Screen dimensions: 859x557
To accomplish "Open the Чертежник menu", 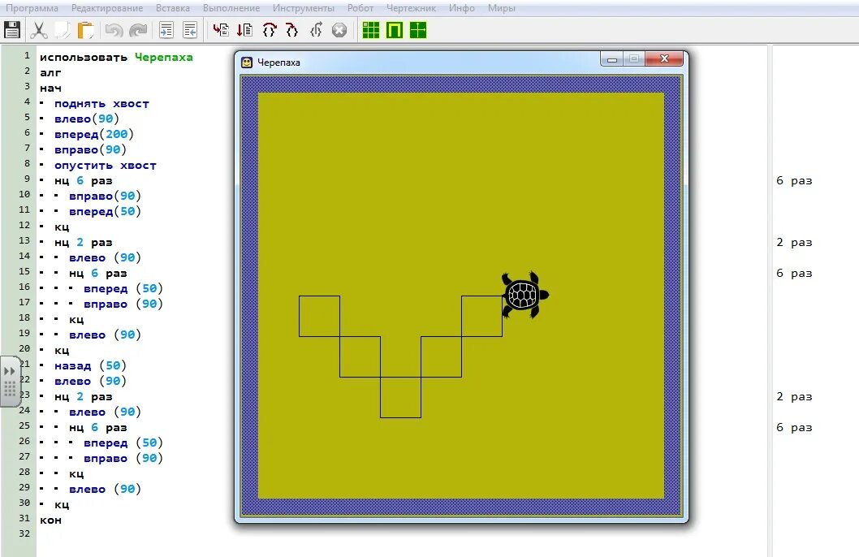I will coord(412,8).
